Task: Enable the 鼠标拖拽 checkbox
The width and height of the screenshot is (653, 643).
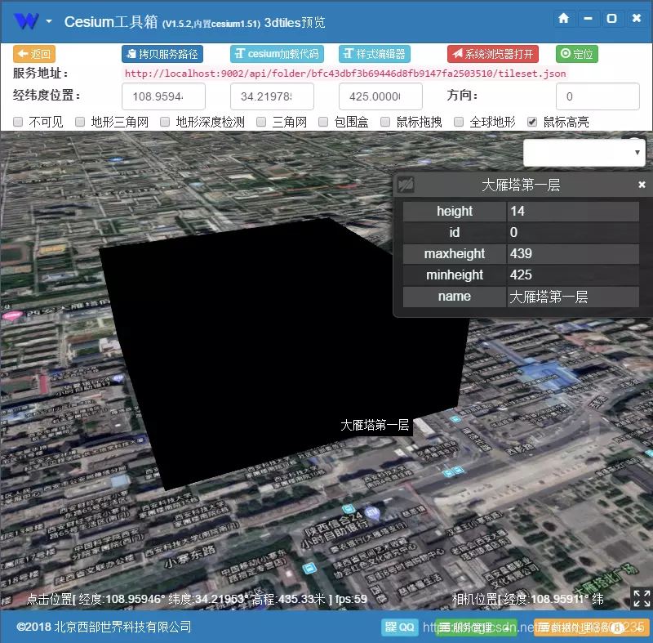Action: click(x=385, y=122)
